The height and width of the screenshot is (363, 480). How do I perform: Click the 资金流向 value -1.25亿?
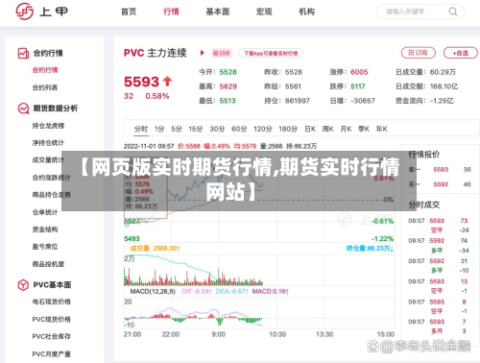tap(442, 101)
